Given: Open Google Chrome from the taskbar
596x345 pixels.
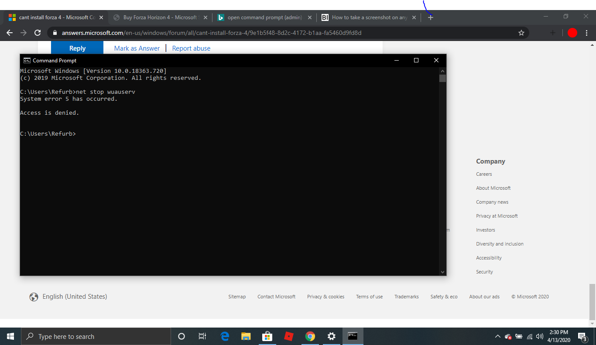Looking at the screenshot, I should tap(310, 336).
